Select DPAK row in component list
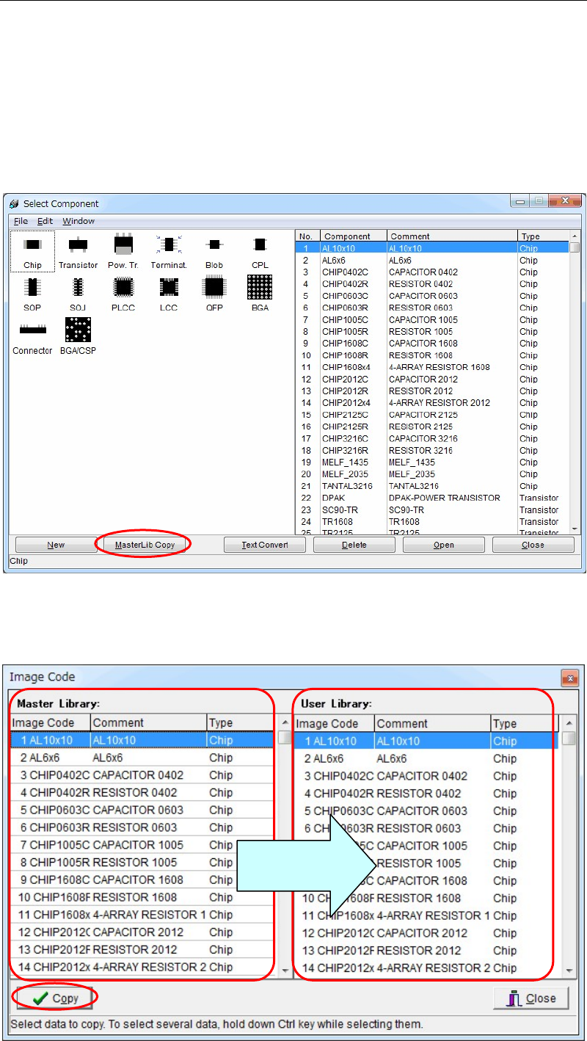This screenshot has height=1041, width=587. coord(433,498)
